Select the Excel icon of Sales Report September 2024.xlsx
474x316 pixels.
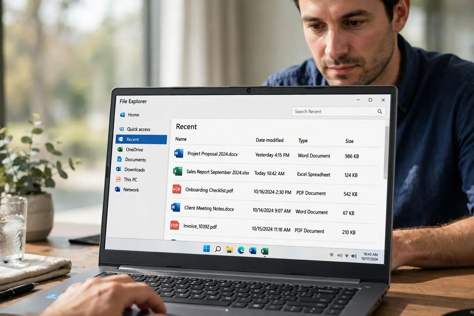(178, 171)
